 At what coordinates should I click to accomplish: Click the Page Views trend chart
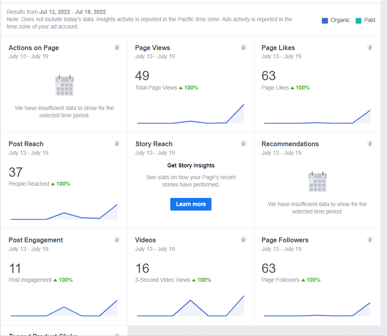click(x=190, y=114)
